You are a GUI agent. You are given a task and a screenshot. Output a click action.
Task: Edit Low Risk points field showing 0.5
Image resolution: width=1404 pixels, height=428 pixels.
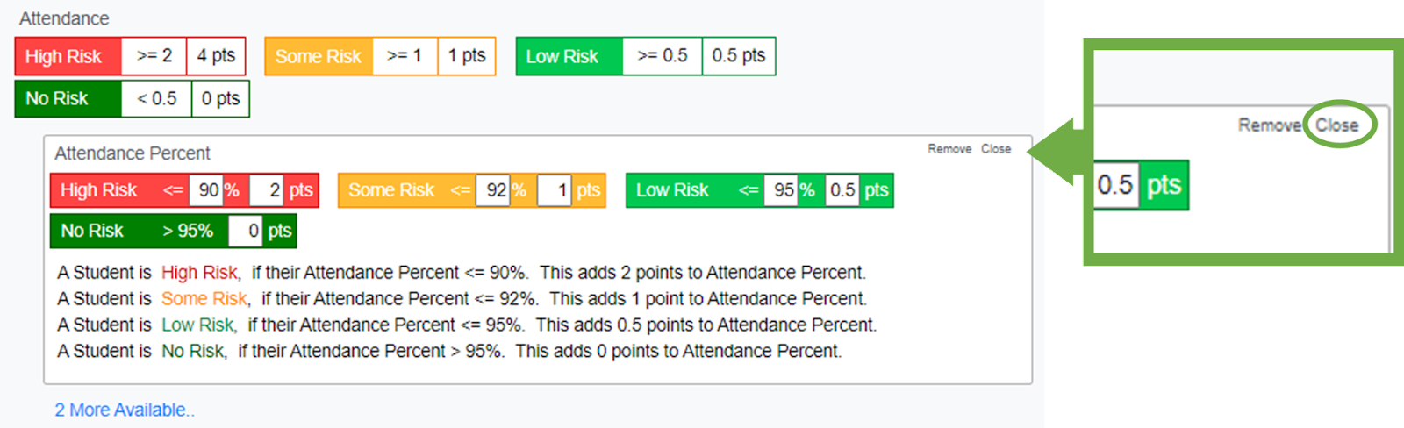(x=842, y=190)
